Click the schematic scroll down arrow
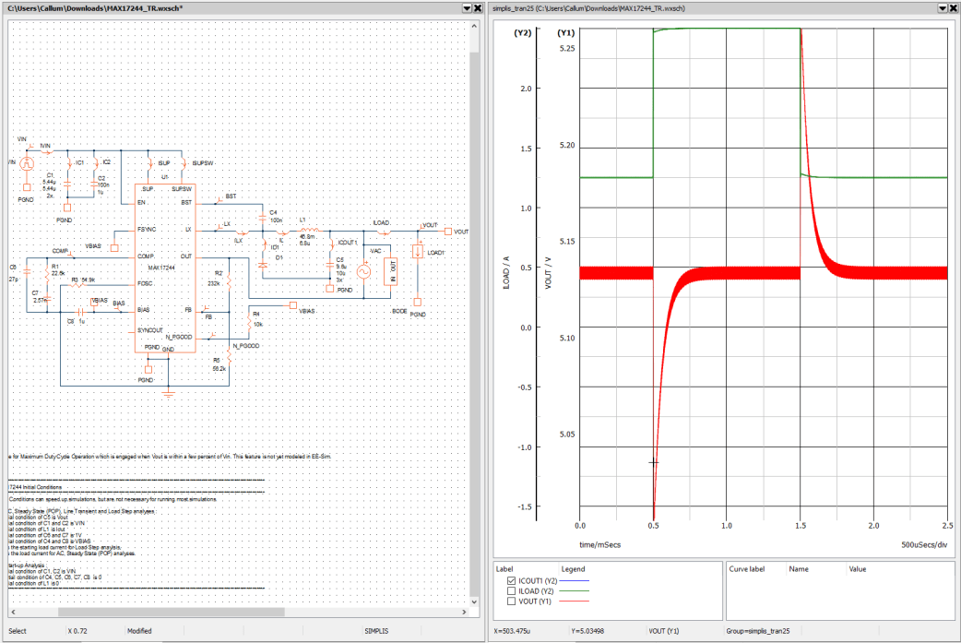961x643 pixels. pos(474,601)
